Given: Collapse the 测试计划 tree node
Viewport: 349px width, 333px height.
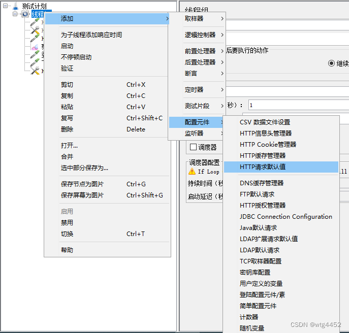Looking at the screenshot, I should click(x=6, y=6).
